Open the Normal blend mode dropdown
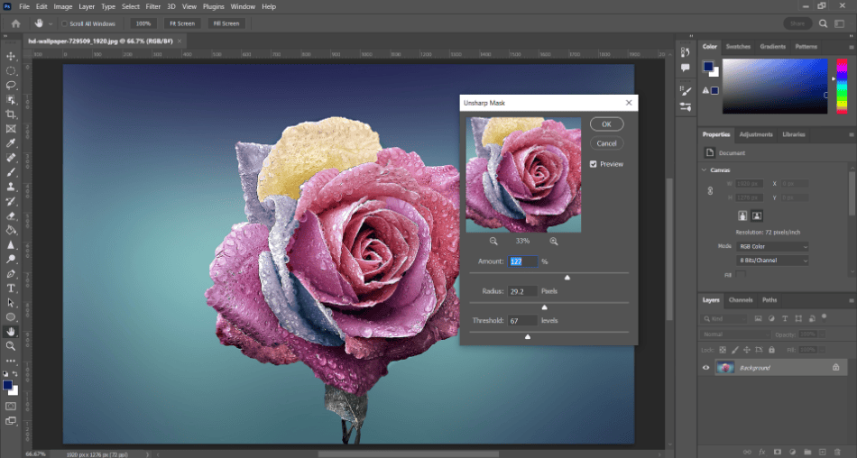Image resolution: width=857 pixels, height=458 pixels. (734, 334)
